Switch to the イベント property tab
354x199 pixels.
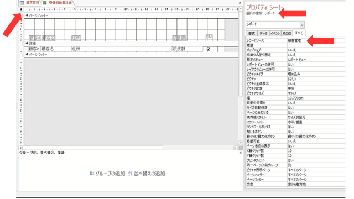[x=275, y=33]
